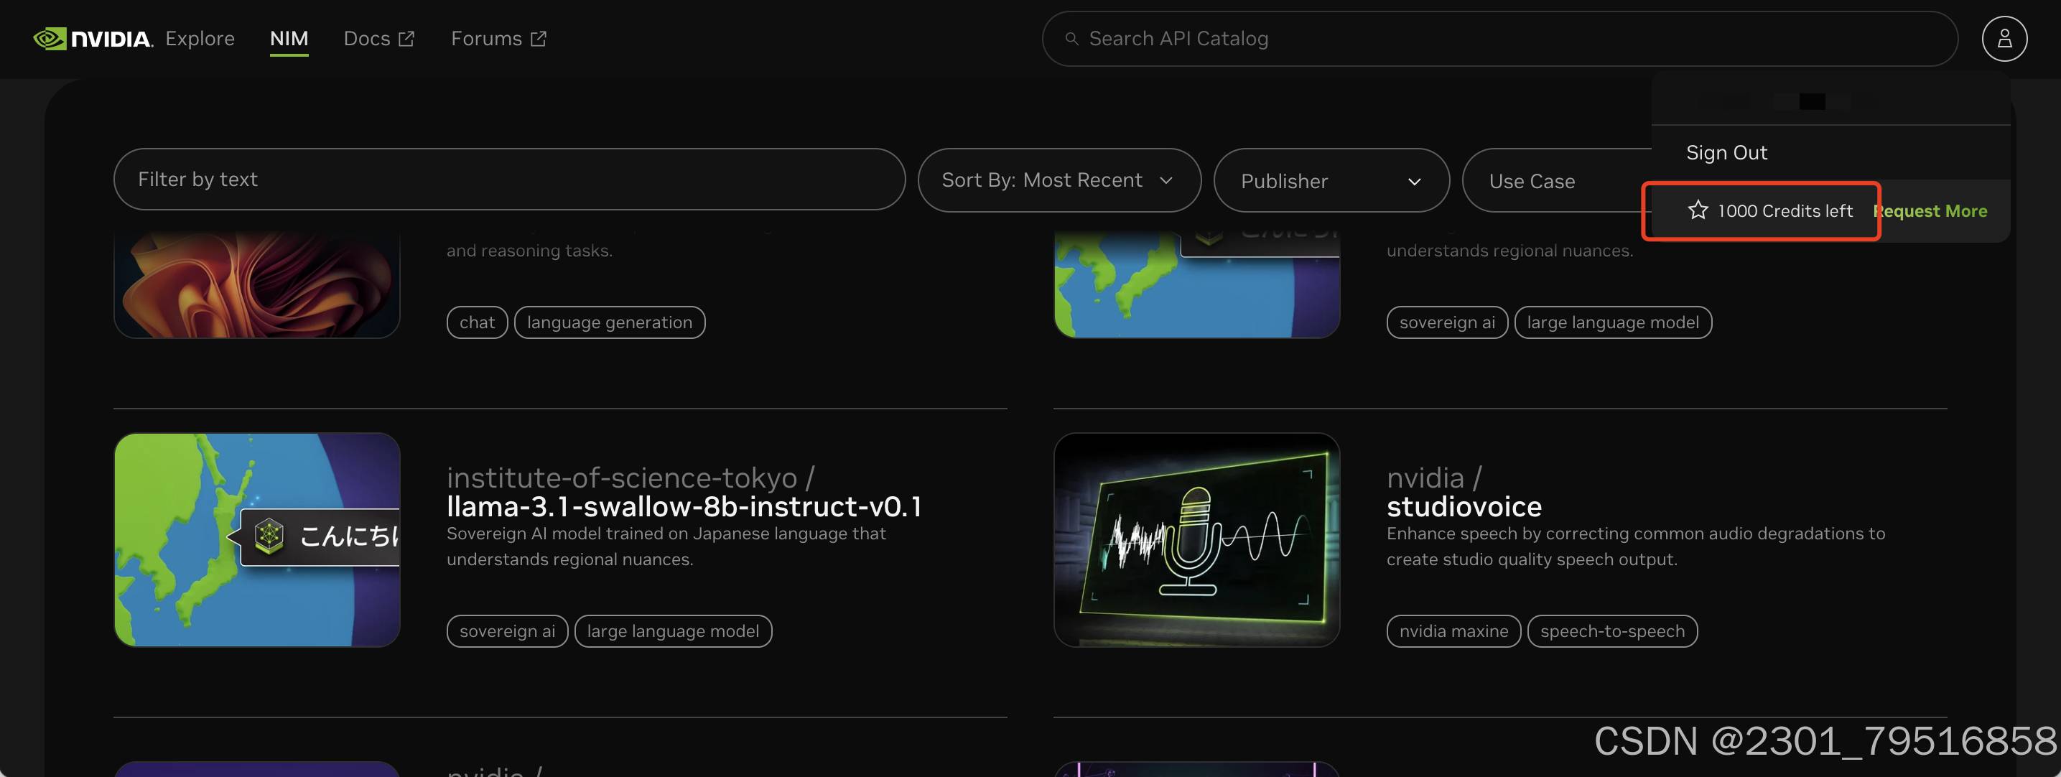Click the llama-3.1-swallow-8b Japan map thumbnail
The width and height of the screenshot is (2061, 777).
tap(257, 540)
